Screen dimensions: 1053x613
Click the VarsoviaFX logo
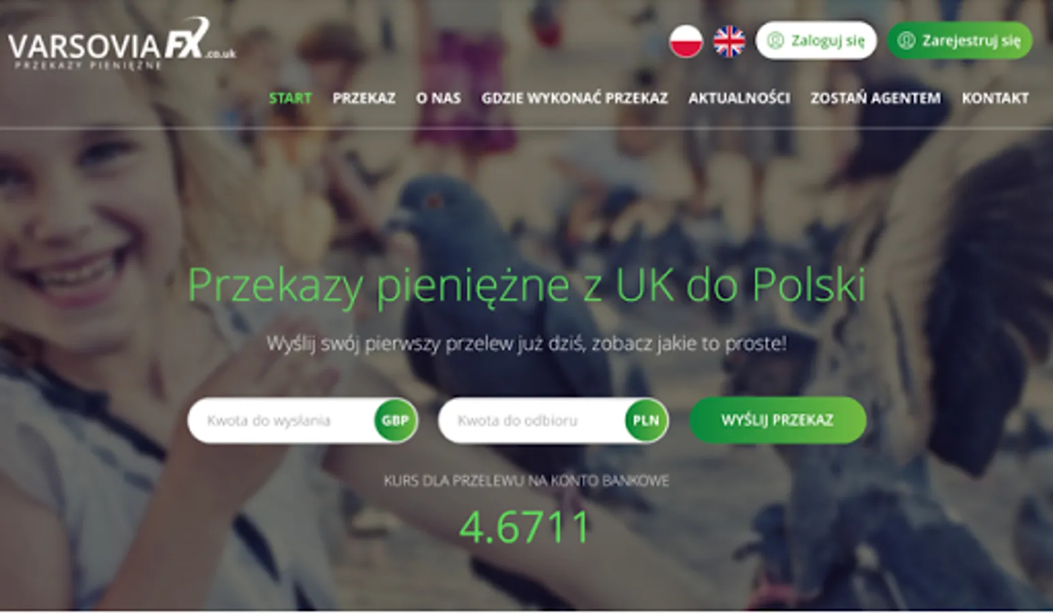122,44
